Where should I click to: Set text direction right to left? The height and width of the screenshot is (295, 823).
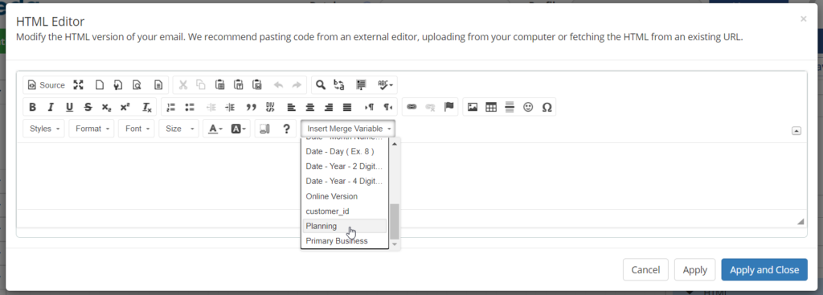388,107
